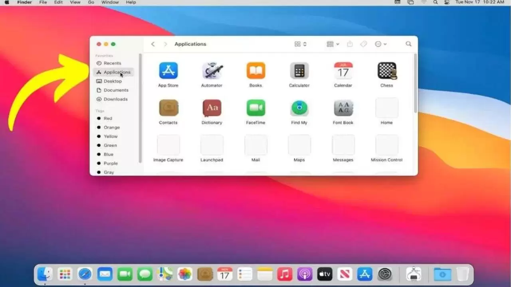511x287 pixels.
Task: Open System Preferences from the Dock
Action: 385,274
